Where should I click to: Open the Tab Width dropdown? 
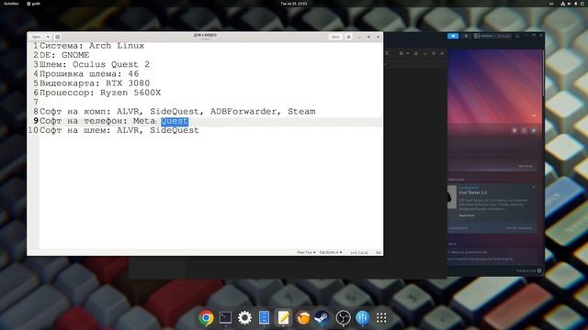coord(331,253)
